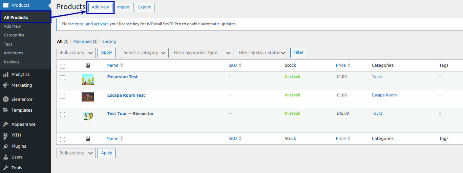Open Elementor via its circular icon
Viewport: 463px width, 173px height.
(6, 99)
